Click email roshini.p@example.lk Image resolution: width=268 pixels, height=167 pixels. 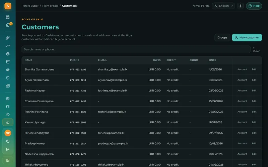click(112, 112)
